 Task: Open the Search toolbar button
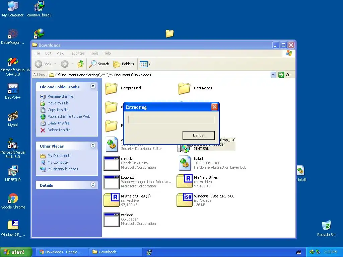point(99,64)
